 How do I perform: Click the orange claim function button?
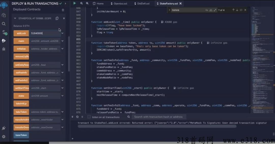[21, 41]
